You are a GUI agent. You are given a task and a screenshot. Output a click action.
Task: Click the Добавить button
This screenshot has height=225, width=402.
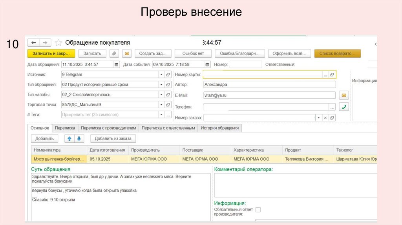[x=45, y=138]
